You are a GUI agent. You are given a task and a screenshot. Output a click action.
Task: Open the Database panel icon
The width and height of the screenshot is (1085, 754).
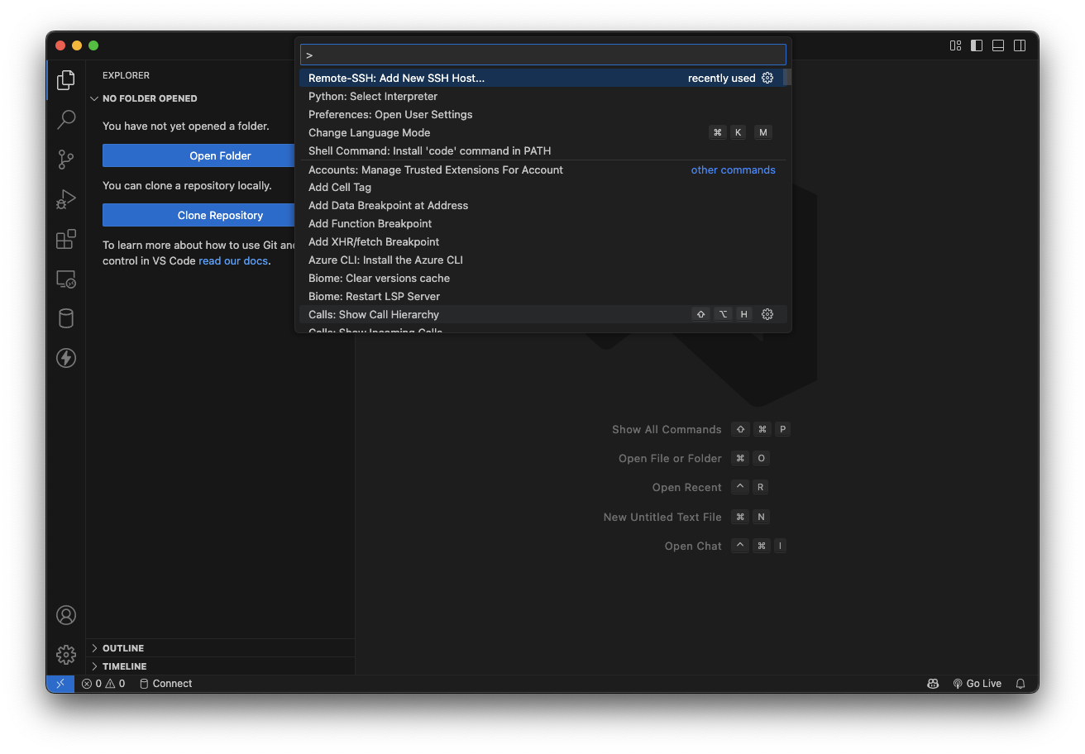(66, 318)
